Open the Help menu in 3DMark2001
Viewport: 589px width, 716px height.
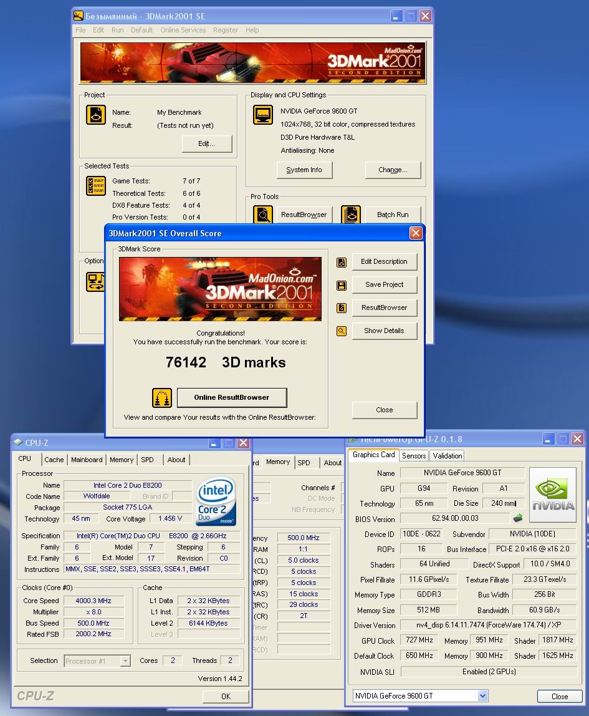pos(252,30)
